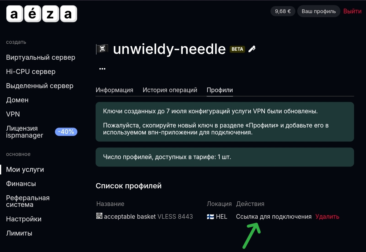Click the Finland flag next to HEL
Screen dimensions: 366x252
pos(210,217)
